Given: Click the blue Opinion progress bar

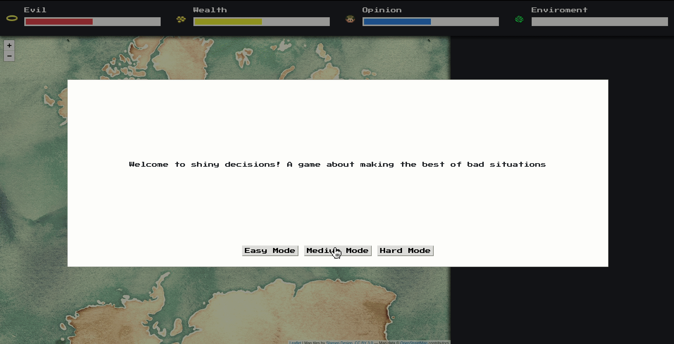Looking at the screenshot, I should pos(431,21).
